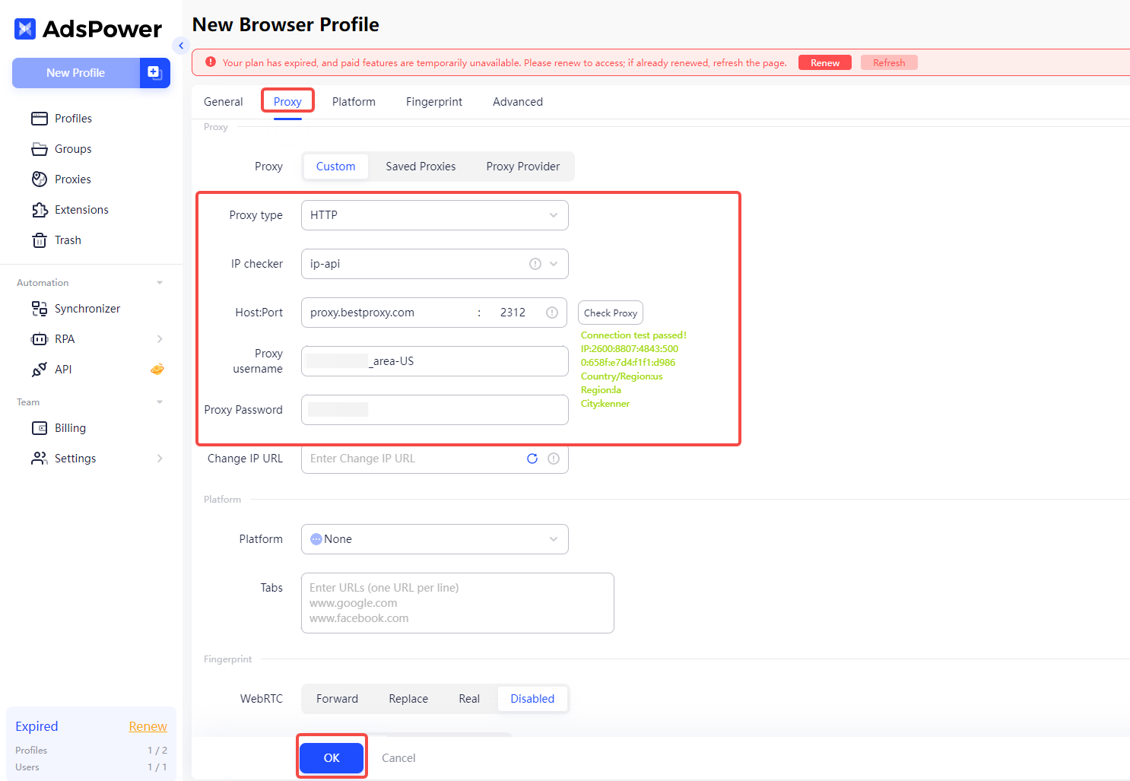Viewport: 1130px width, 781px height.
Task: Open the Trash bin icon
Action: click(x=40, y=240)
